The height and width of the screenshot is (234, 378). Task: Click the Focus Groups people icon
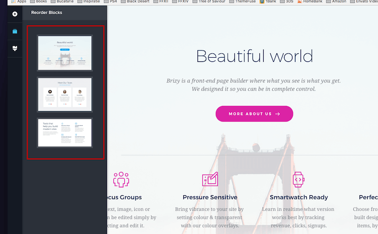tap(121, 180)
